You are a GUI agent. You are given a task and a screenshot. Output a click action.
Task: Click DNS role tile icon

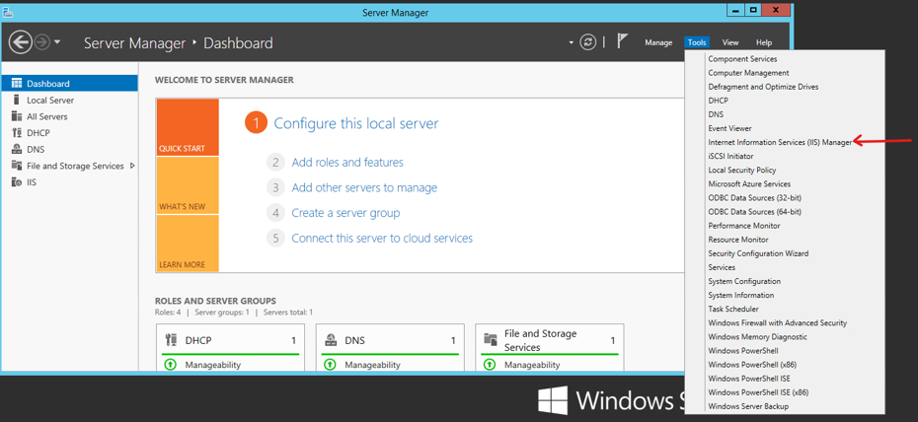coord(331,340)
